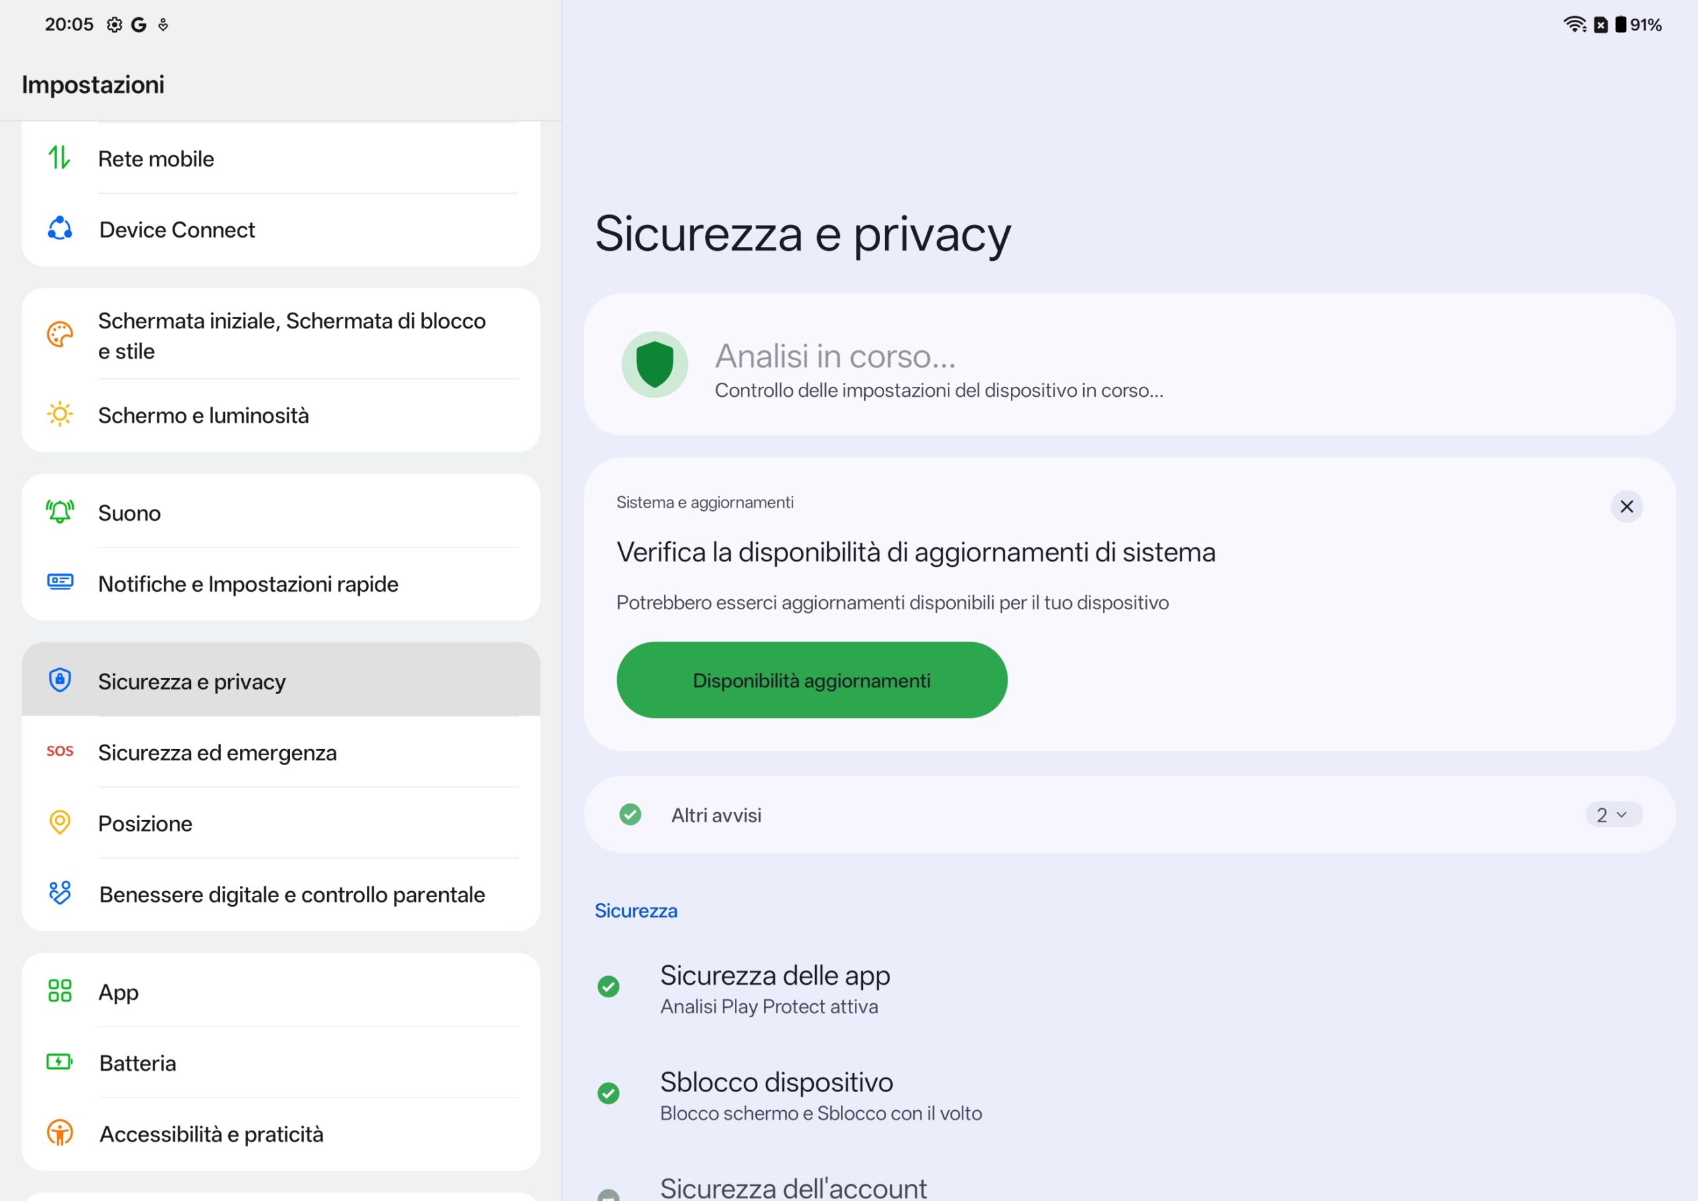The height and width of the screenshot is (1201, 1698).
Task: Open Sicurezza dell'account entry
Action: [793, 1186]
